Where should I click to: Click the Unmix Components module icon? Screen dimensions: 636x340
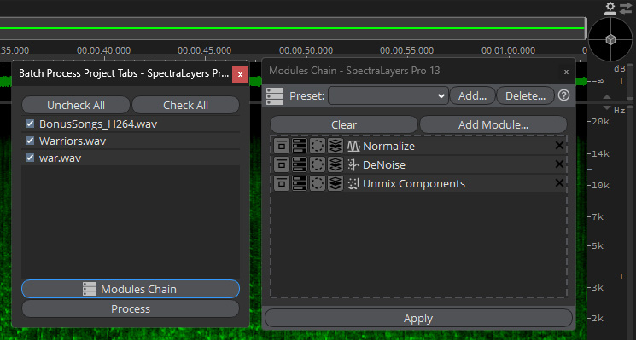tap(353, 184)
